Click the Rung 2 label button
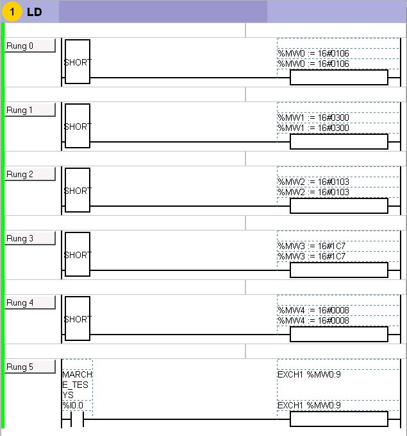Viewport: 407px width, 436px height. click(30, 174)
